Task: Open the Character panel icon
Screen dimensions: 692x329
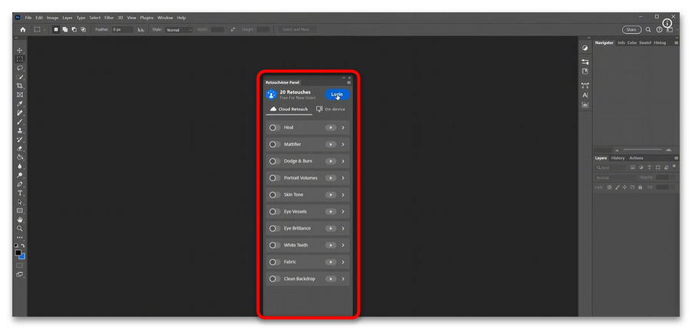Action: click(x=585, y=95)
